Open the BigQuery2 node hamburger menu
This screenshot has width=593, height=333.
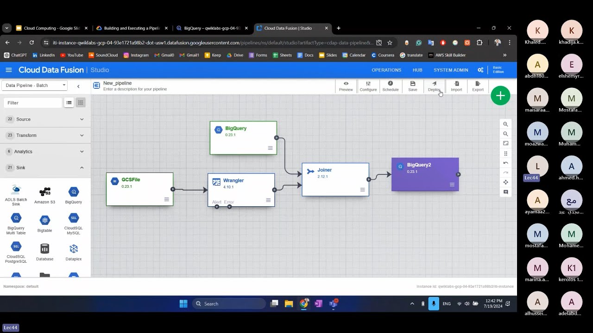(452, 185)
